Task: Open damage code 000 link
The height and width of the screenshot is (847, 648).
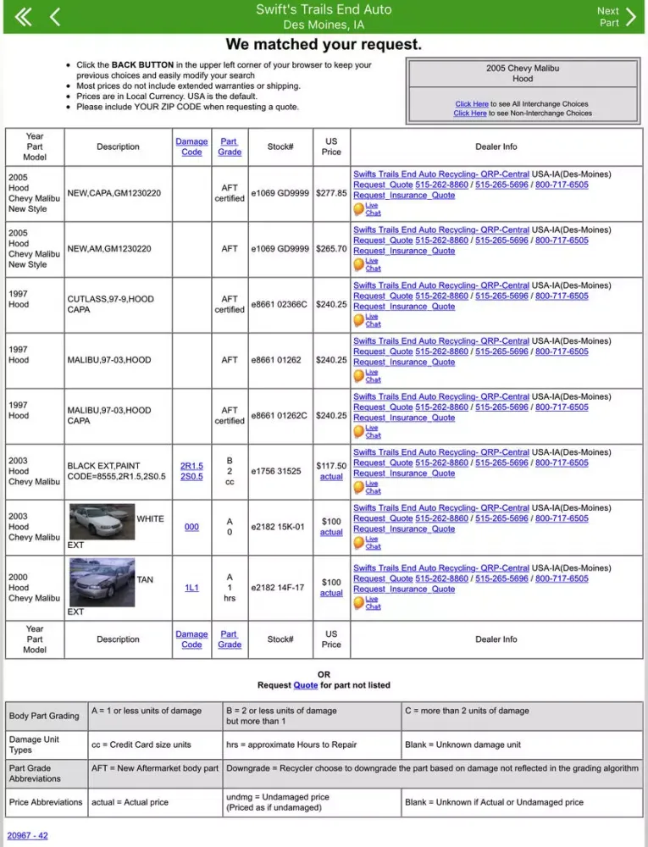Action: (x=191, y=527)
